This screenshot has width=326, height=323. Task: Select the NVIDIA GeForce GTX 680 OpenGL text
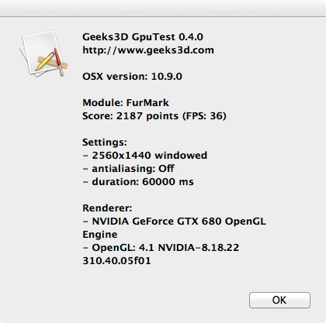tap(179, 222)
